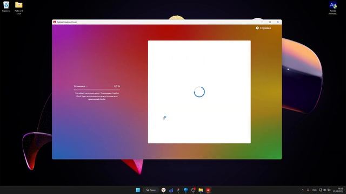This screenshot has width=346, height=194.
Task: Switch the ENG input language indicator
Action: (x=315, y=190)
